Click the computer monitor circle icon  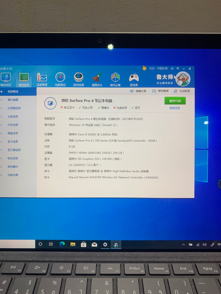[x=50, y=103]
